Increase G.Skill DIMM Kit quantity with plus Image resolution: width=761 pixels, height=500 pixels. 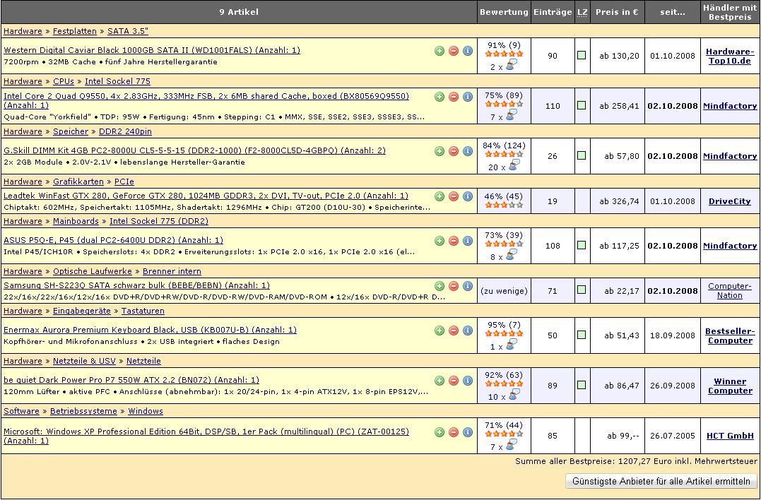coord(440,151)
